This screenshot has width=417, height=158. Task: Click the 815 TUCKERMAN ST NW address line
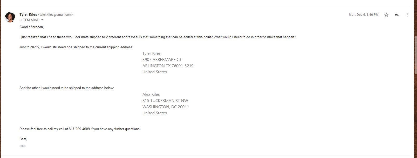click(x=165, y=100)
